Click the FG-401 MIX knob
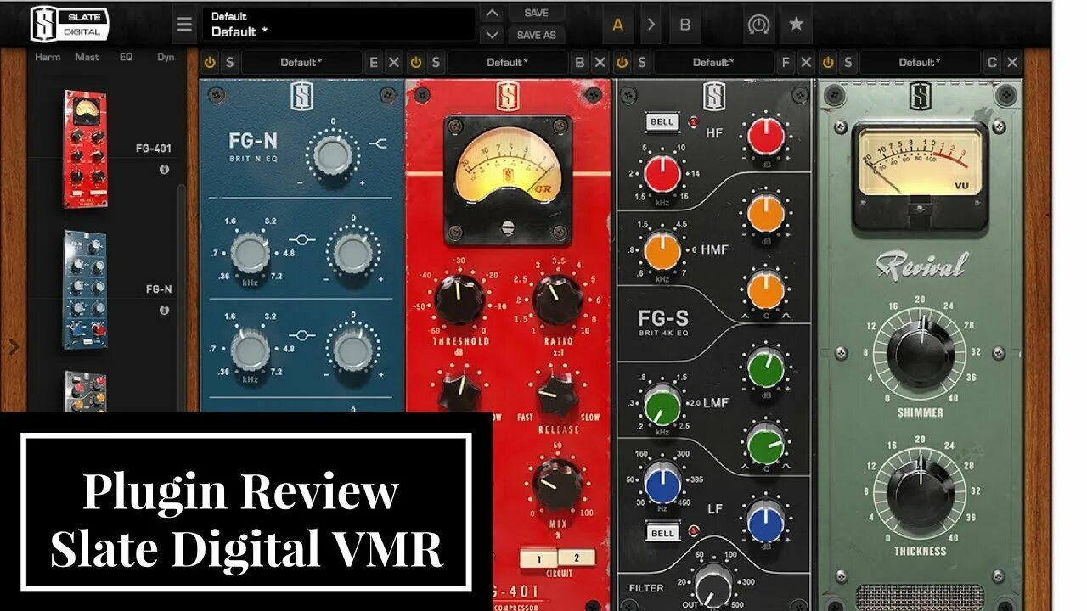Screen dimensions: 1087x611 pos(557,484)
